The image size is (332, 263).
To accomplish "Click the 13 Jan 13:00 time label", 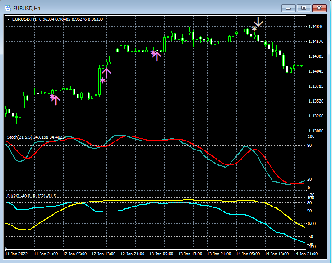I will [189, 254].
